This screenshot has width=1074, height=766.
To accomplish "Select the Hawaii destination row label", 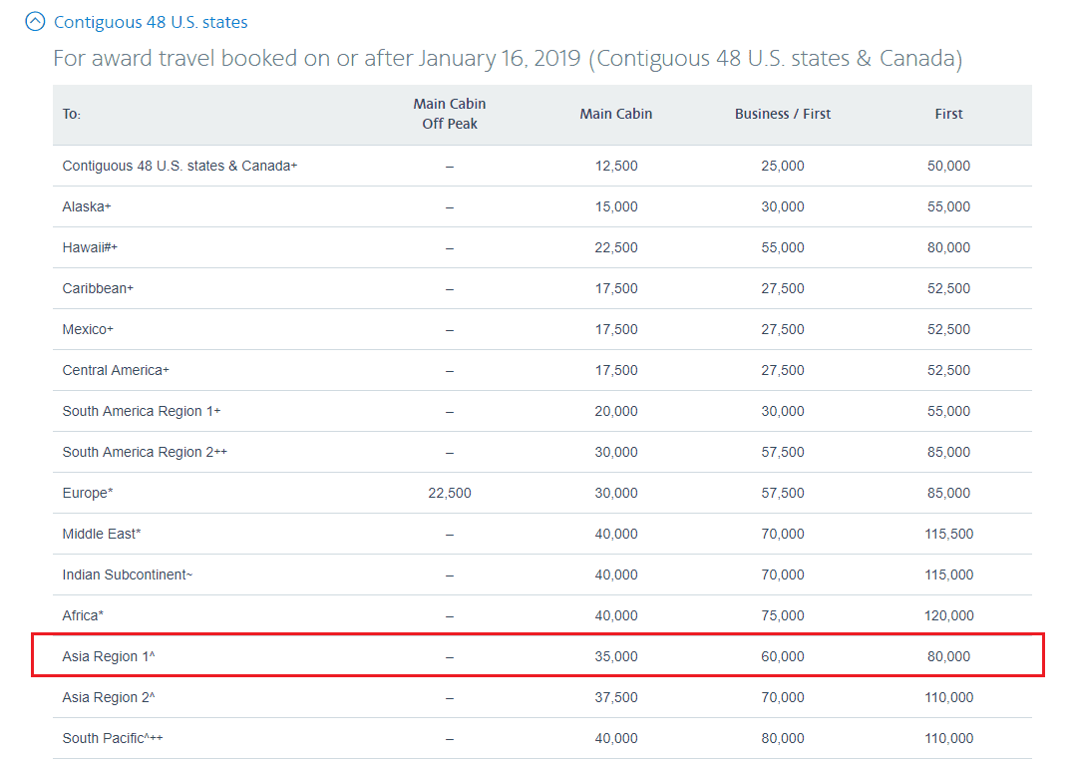I will click(90, 247).
